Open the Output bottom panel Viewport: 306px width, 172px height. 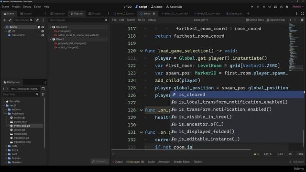point(118,162)
